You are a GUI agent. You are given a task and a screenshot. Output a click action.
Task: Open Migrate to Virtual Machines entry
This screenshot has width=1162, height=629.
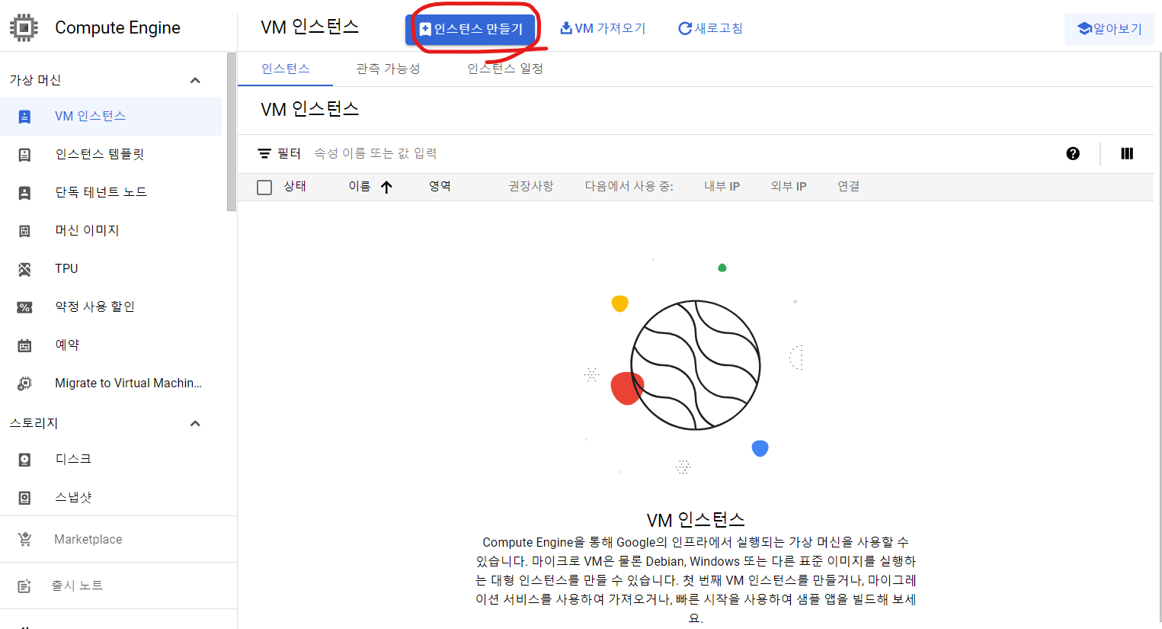pos(110,383)
